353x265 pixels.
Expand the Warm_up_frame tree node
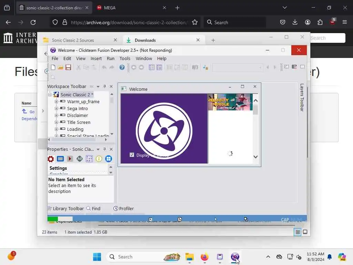pyautogui.click(x=56, y=102)
